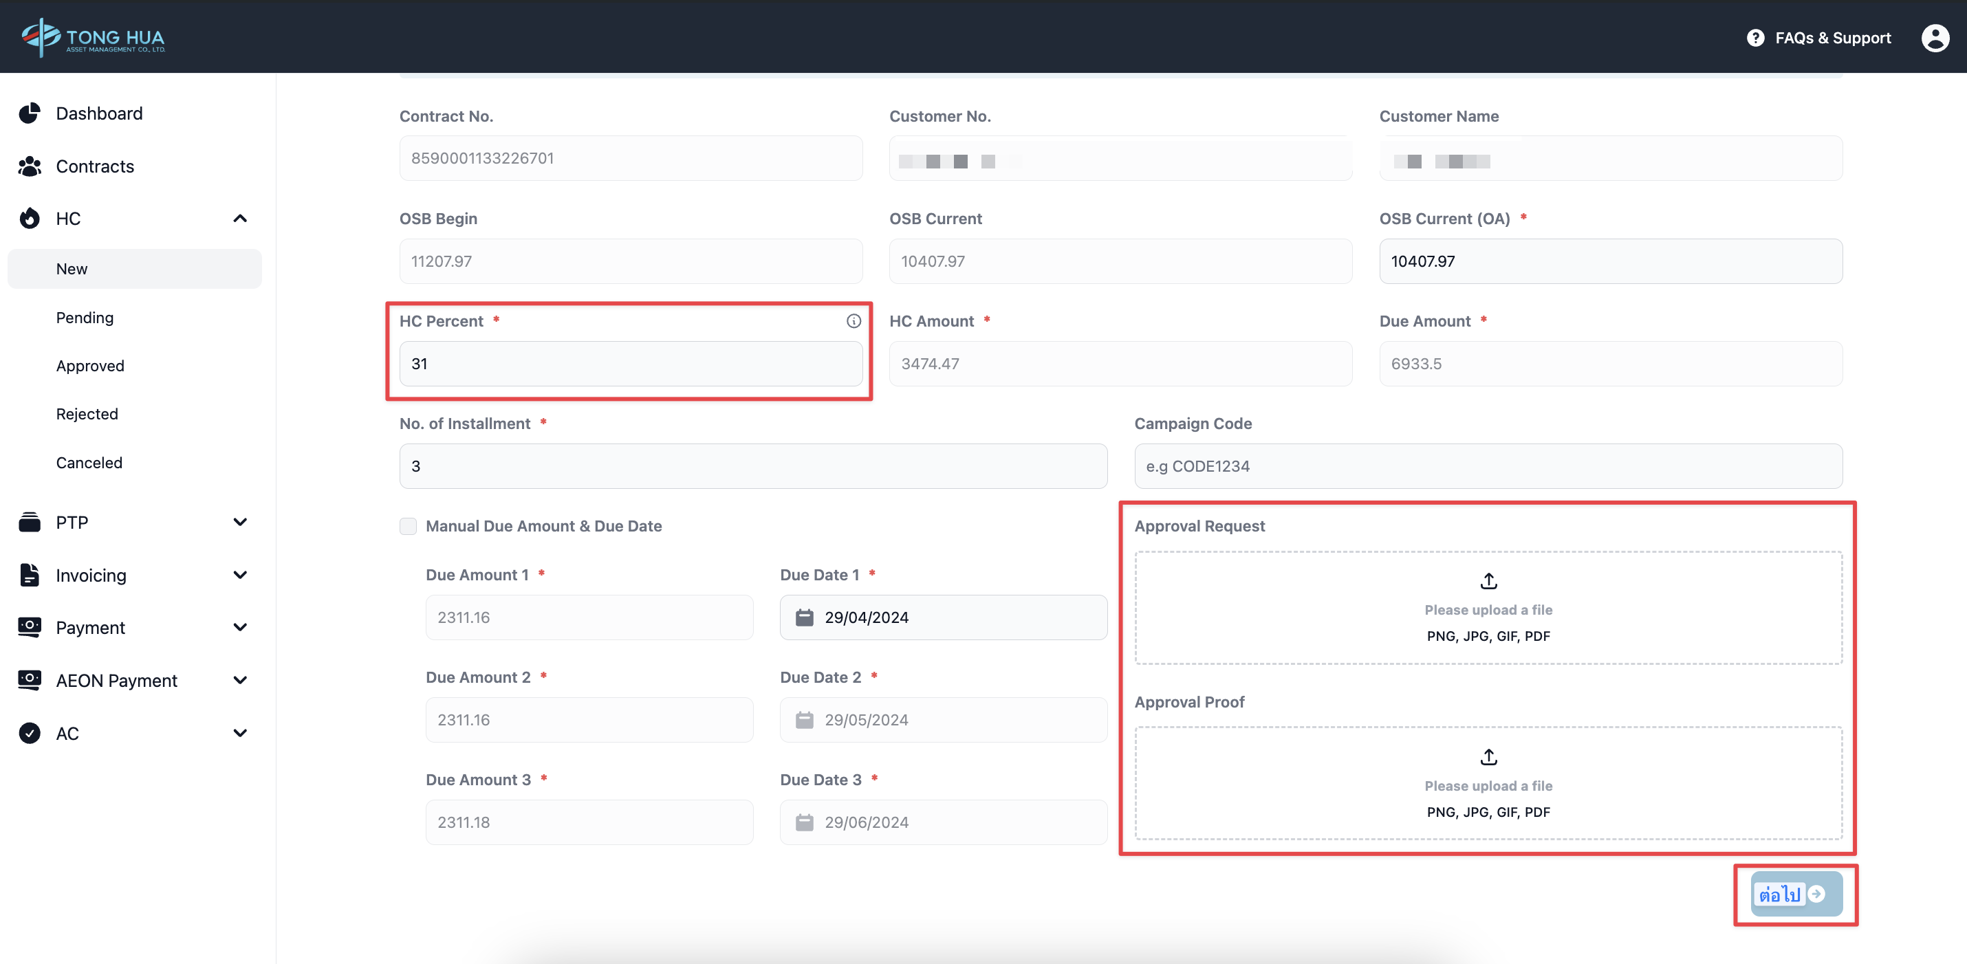Image resolution: width=1967 pixels, height=964 pixels.
Task: Focus the No. of Installment field
Action: tap(752, 465)
